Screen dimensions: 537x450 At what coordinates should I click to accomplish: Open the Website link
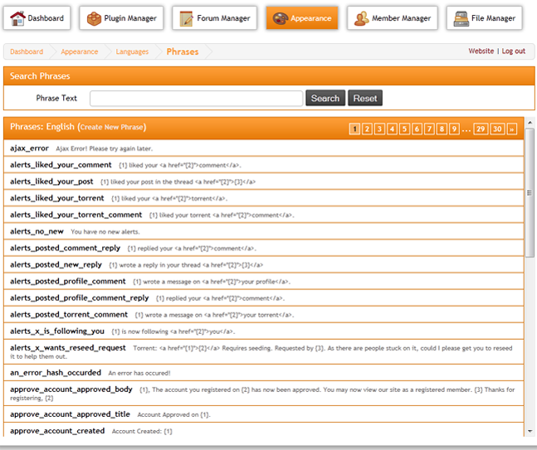tap(481, 51)
